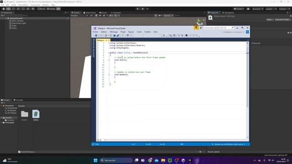Select Unity's Scale tool in the toolbar

[x=18, y=9]
